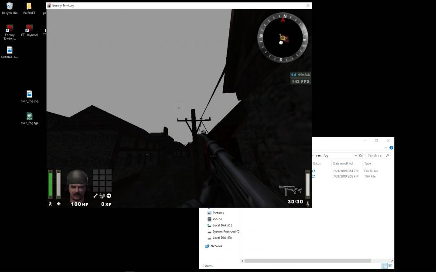This screenshot has height=272, width=436.
Task: Expand address bar history dropdown in Explorer
Action: click(x=356, y=155)
